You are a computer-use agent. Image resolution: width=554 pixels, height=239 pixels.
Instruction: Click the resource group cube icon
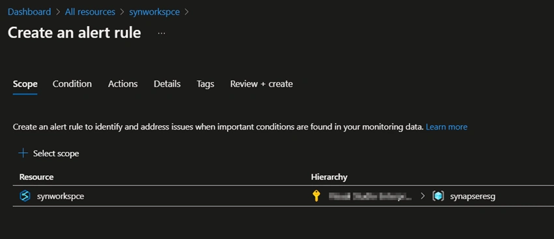pos(438,196)
